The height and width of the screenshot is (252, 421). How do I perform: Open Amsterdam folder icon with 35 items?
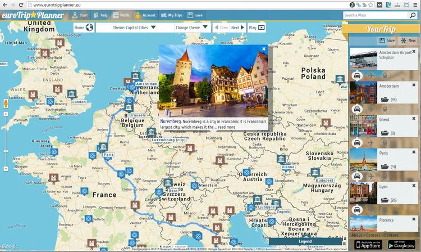[x=385, y=100]
